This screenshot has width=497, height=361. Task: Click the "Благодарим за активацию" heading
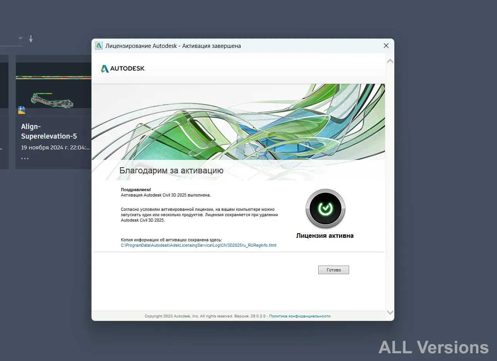click(171, 170)
